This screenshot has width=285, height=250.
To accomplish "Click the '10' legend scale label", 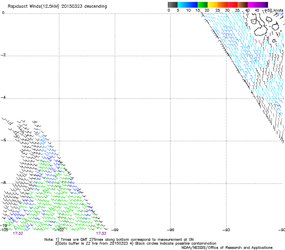I will pyautogui.click(x=188, y=10).
